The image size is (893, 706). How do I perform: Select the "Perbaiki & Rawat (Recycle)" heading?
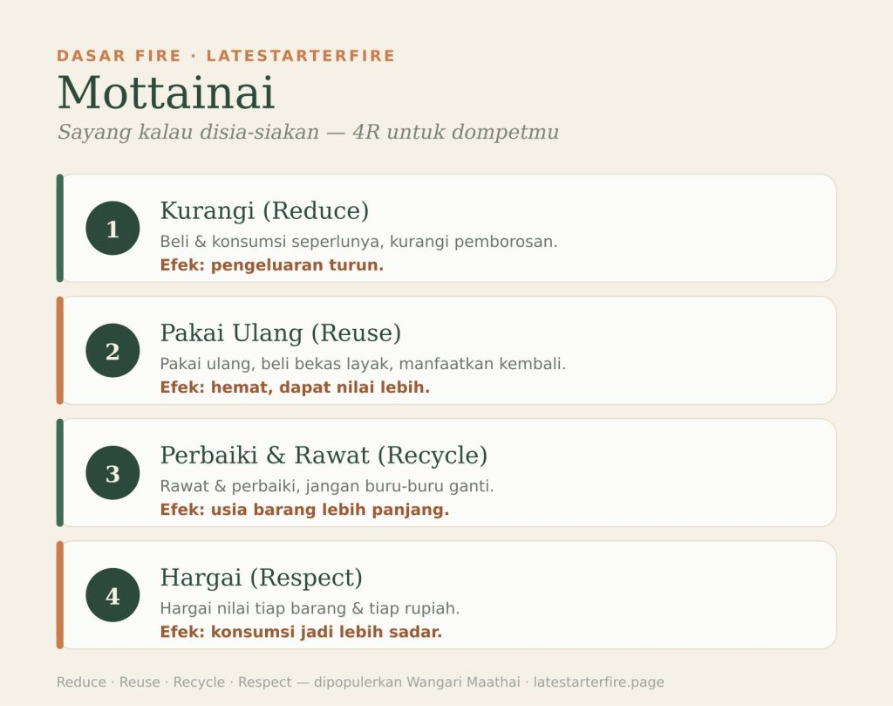pos(324,456)
